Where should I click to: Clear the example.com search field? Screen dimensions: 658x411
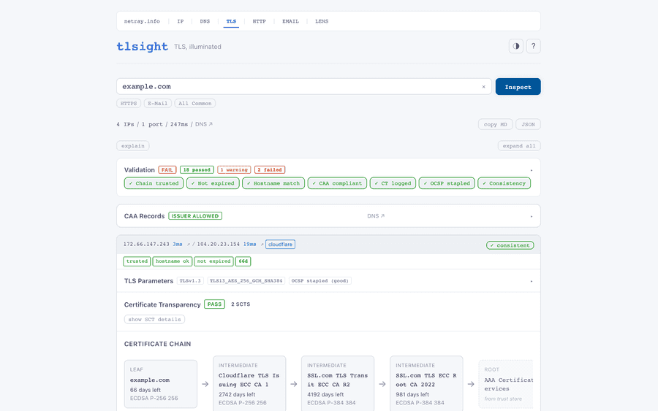click(483, 87)
